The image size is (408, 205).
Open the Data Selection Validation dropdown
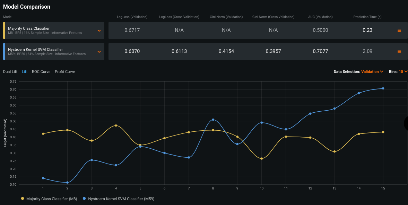[x=372, y=72]
